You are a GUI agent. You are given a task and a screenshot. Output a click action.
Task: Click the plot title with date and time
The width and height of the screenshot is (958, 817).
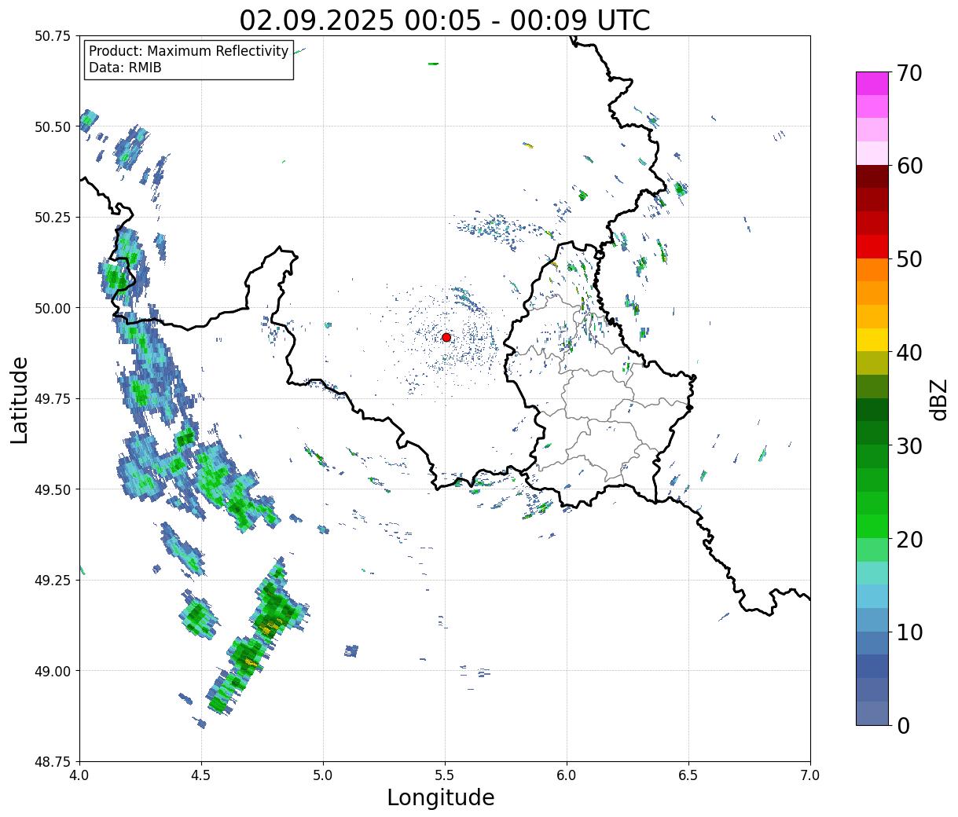pos(445,20)
